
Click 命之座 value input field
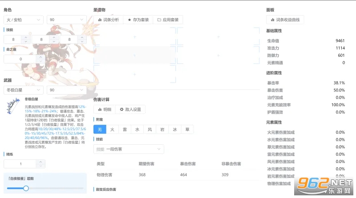click(x=20, y=59)
